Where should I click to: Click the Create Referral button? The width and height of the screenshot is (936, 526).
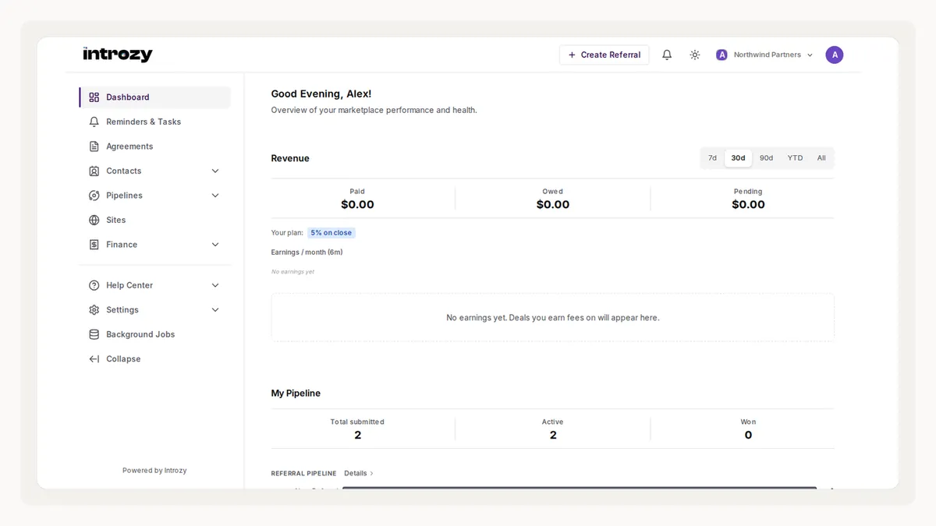[604, 55]
